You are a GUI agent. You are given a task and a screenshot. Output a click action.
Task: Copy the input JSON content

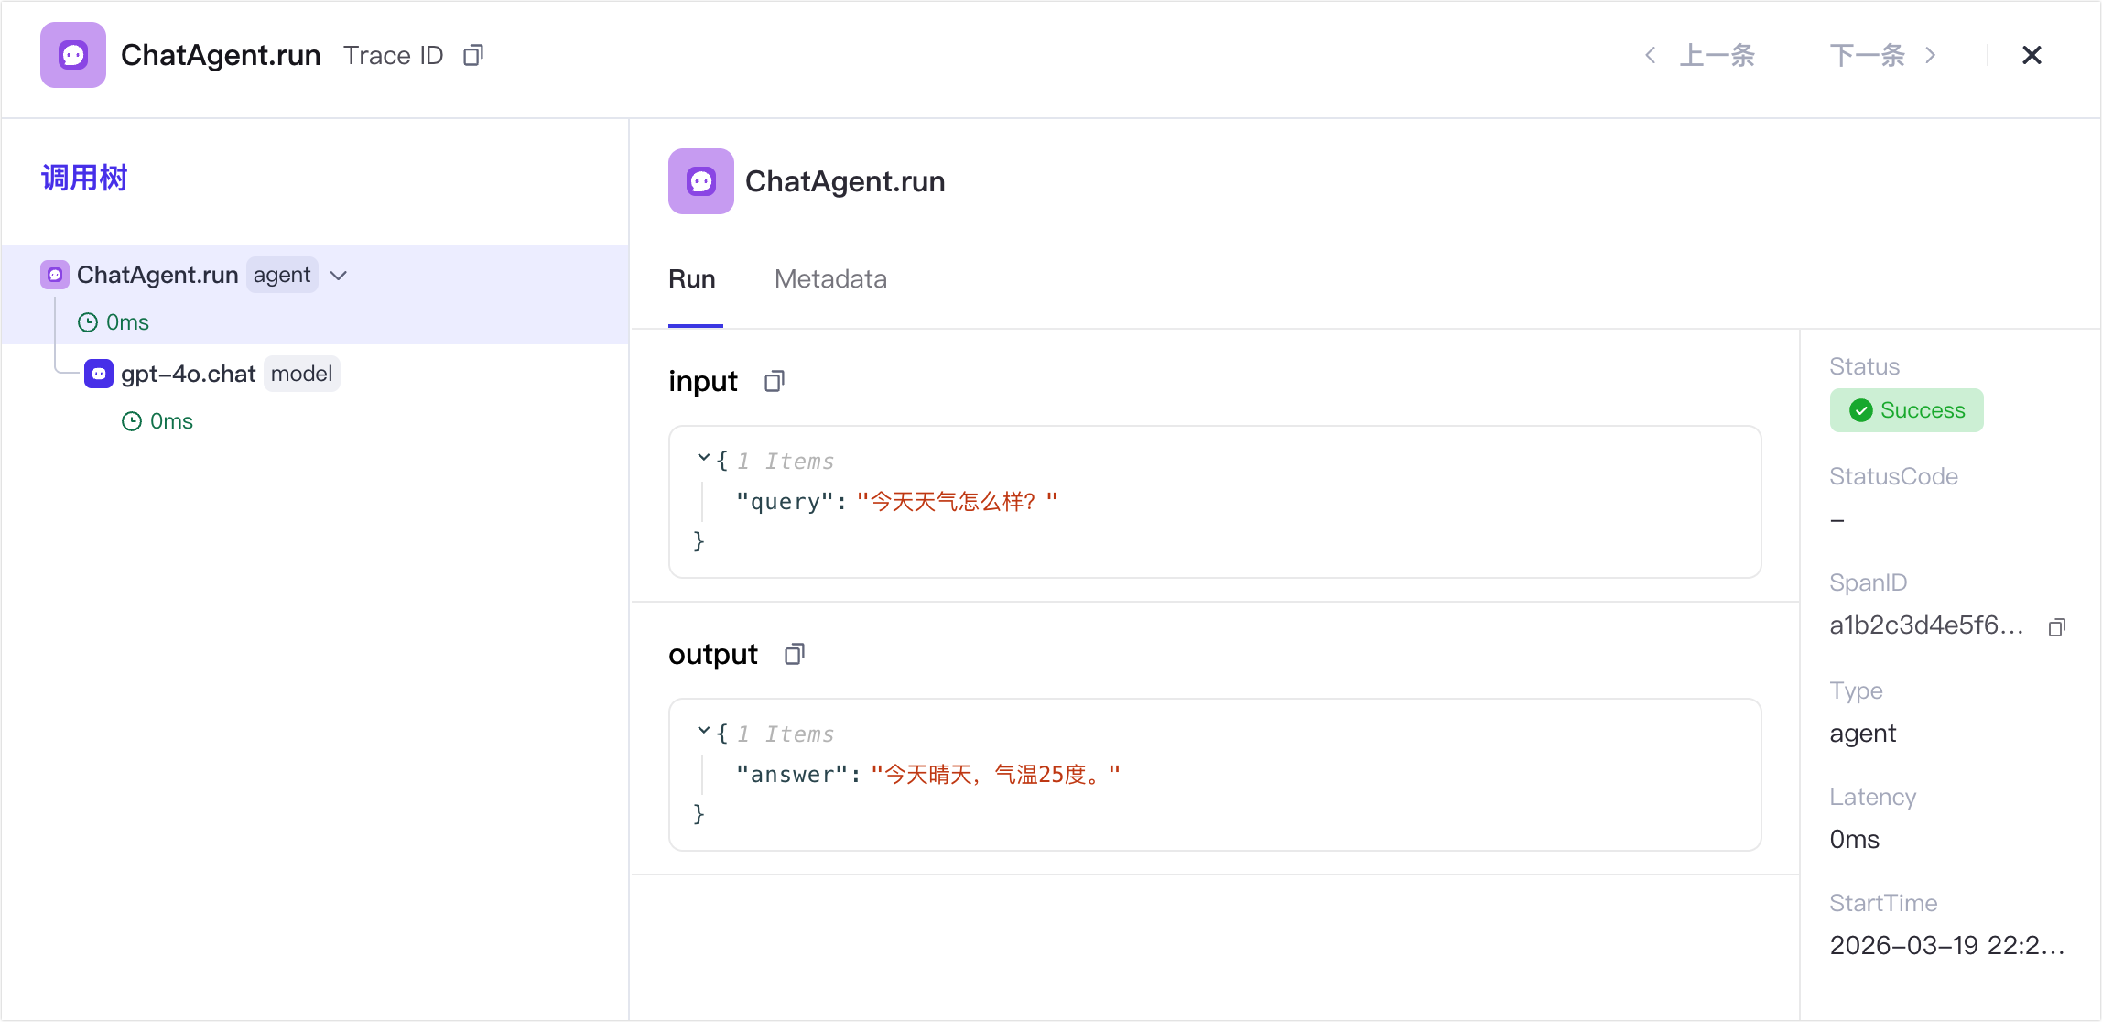coord(775,381)
